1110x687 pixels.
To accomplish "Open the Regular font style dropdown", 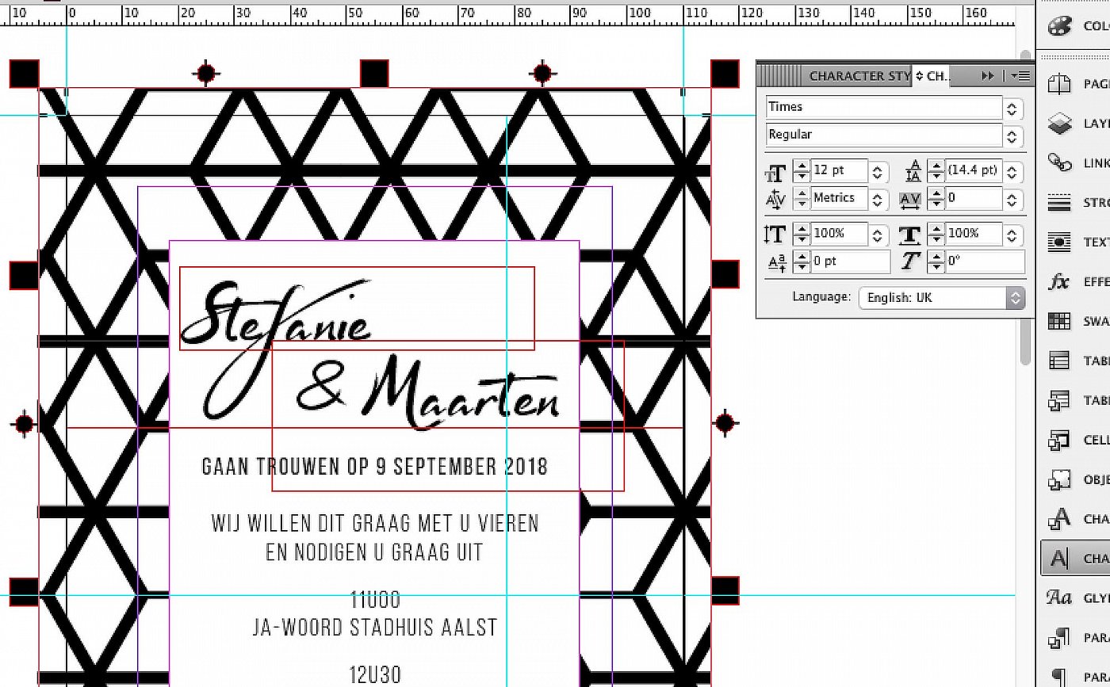I will [1012, 135].
